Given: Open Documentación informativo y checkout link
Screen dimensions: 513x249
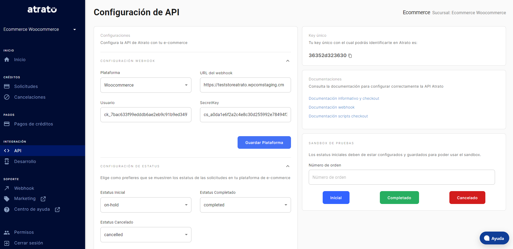Looking at the screenshot, I should coord(344,98).
